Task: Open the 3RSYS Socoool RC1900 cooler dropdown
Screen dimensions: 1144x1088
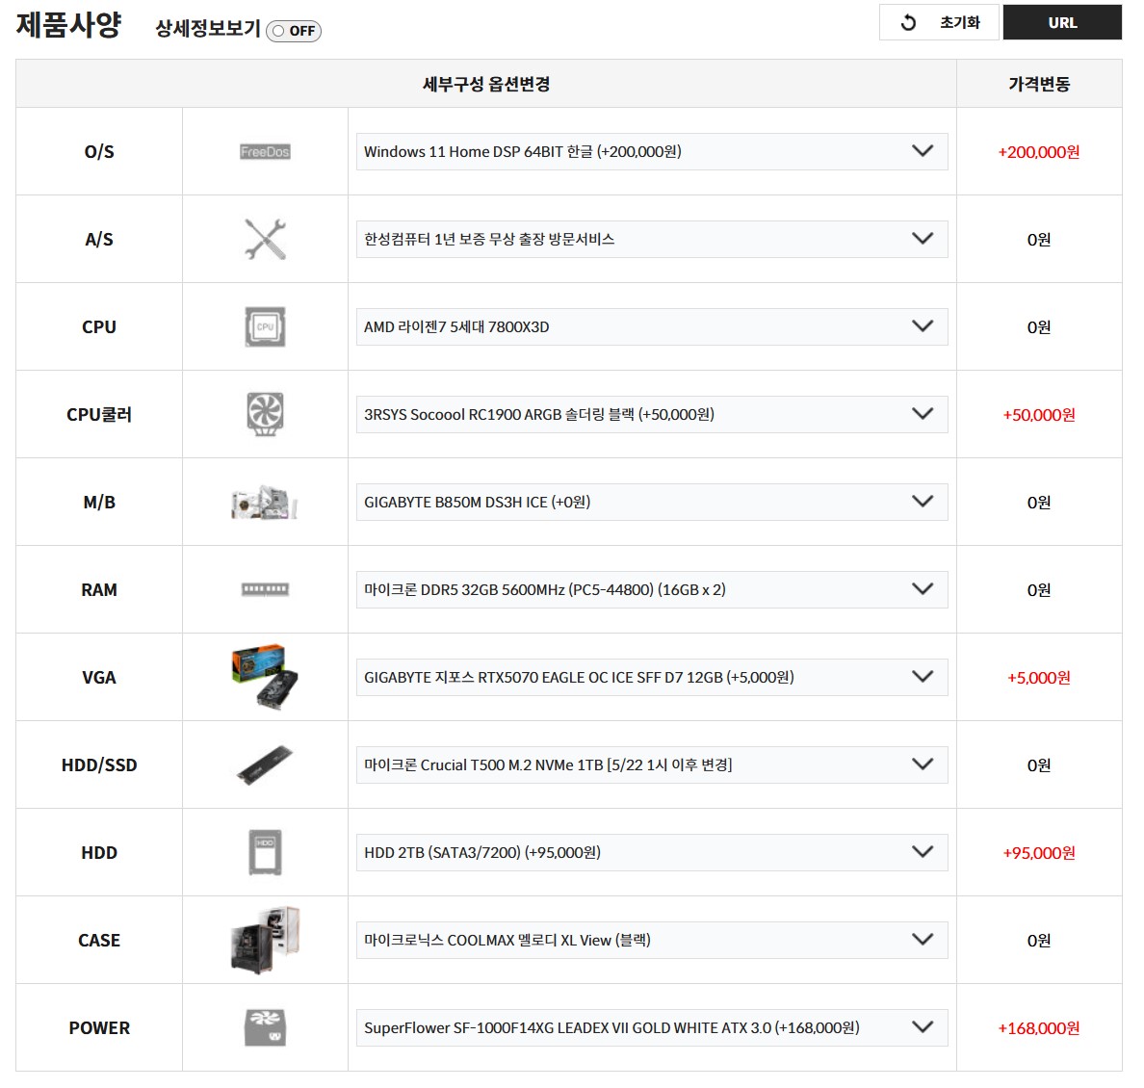Action: pos(652,414)
